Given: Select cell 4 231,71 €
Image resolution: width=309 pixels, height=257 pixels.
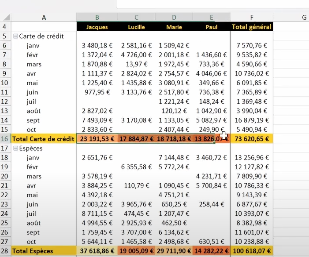Looking at the screenshot, I should pyautogui.click(x=212, y=176).
